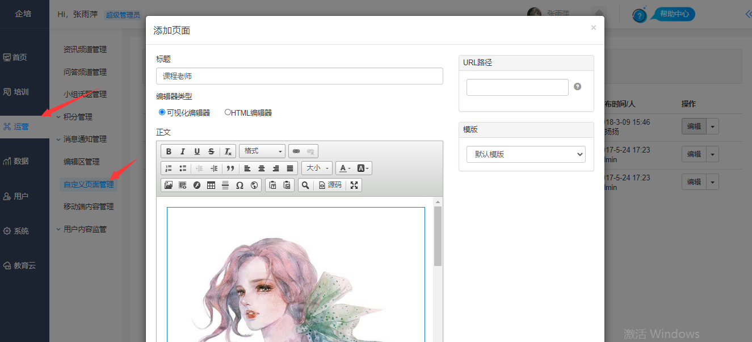Expand the 默认模版 template select box
752x342 pixels.
(x=526, y=154)
